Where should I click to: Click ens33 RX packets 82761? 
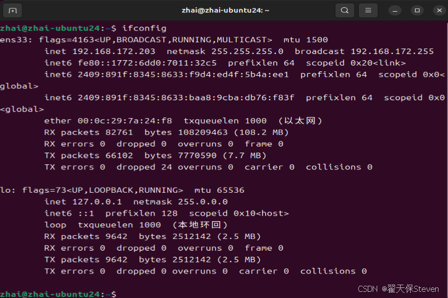click(119, 132)
